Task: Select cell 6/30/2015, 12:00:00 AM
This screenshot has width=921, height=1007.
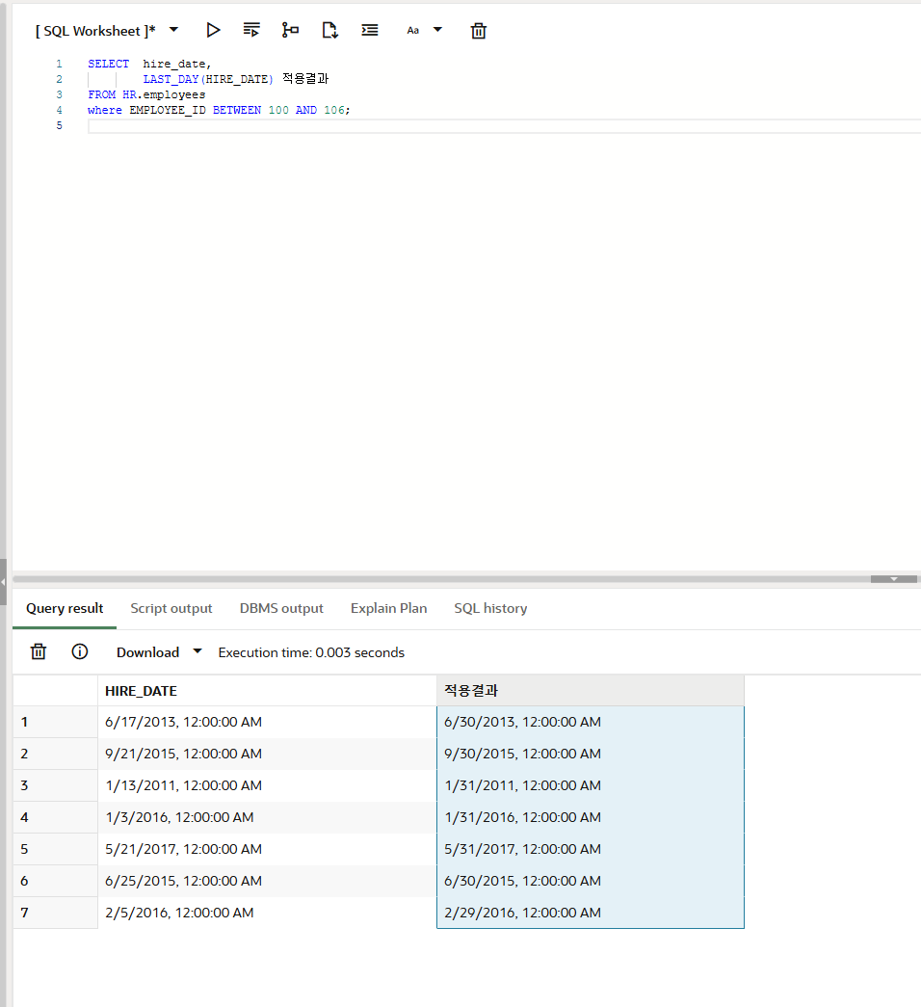Action: [591, 881]
